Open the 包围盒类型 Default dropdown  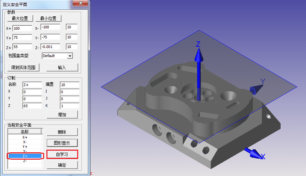(57, 56)
